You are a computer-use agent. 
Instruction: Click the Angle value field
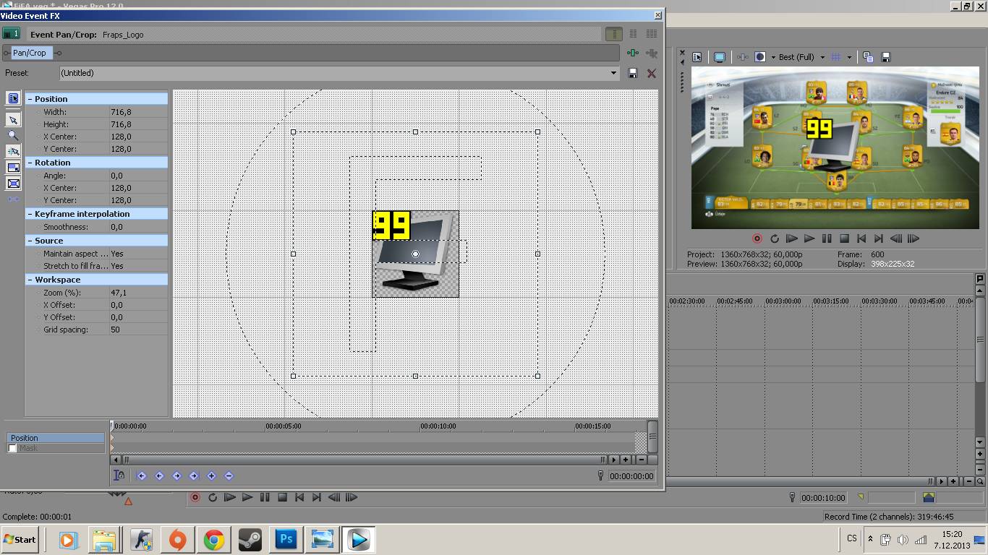click(x=137, y=176)
